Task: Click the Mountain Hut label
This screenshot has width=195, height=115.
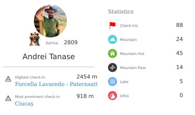Action: [x=132, y=53]
